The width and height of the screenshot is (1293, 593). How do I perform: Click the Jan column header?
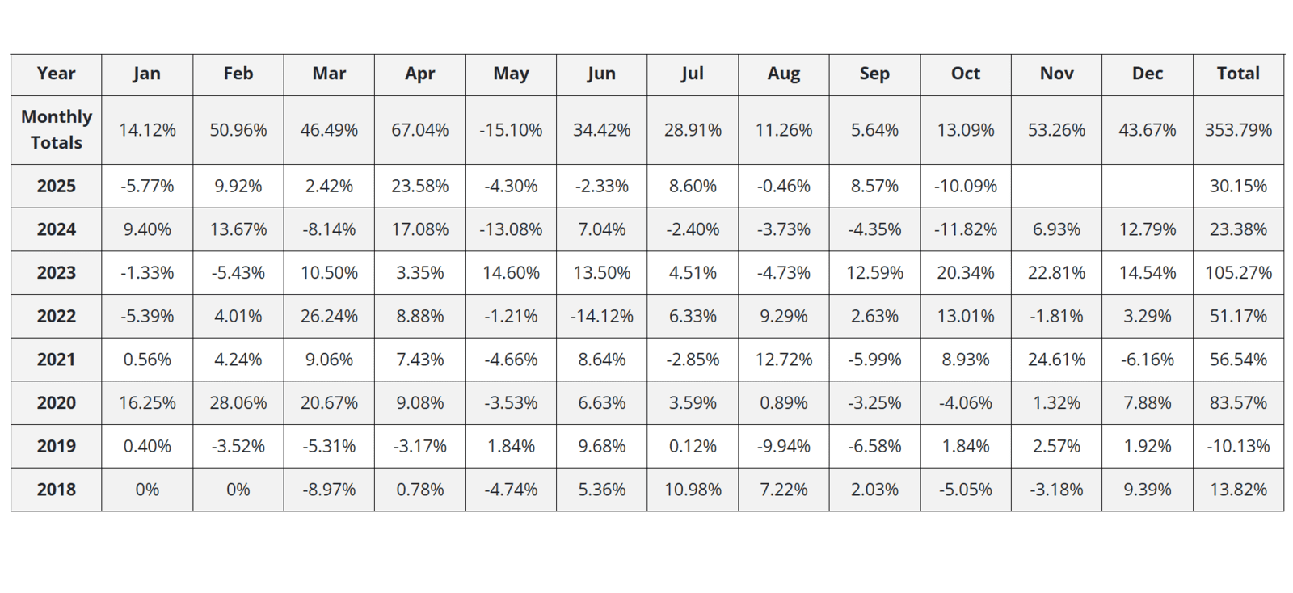(147, 74)
